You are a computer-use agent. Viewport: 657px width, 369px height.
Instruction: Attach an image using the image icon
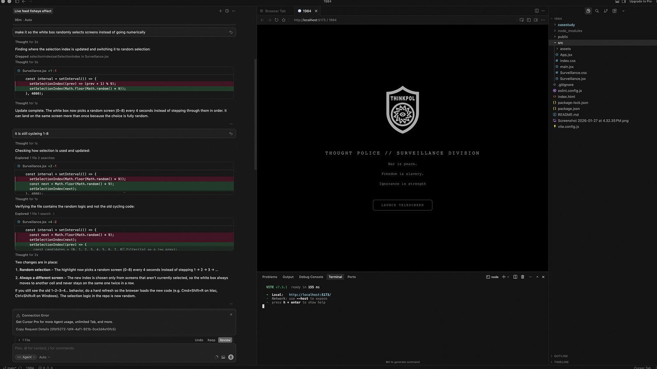pyautogui.click(x=223, y=357)
